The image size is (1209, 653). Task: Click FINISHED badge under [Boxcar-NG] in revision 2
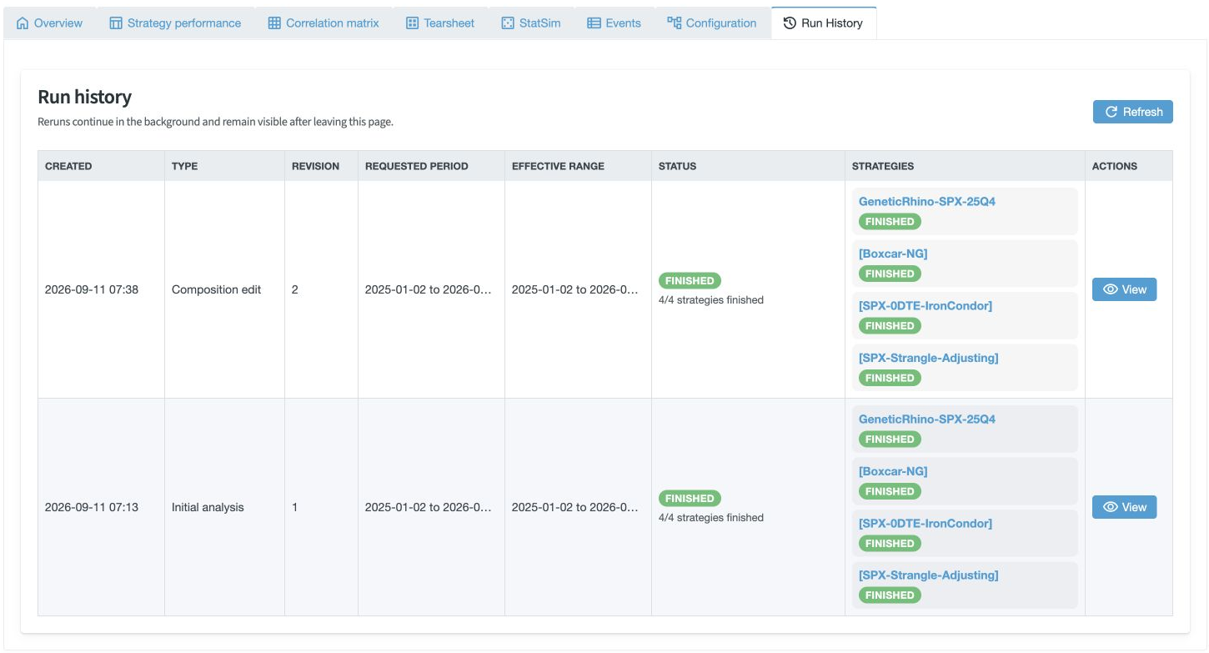coord(890,274)
